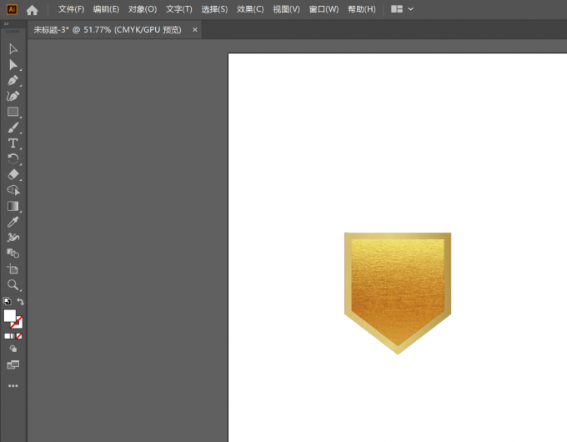The image size is (567, 442).
Task: Expand the workspace switcher dropdown arrow
Action: [411, 9]
